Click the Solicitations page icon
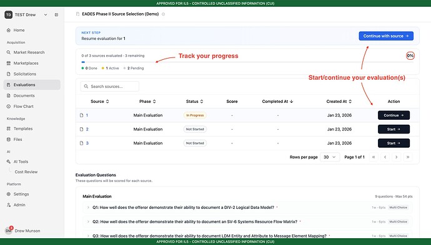The image size is (431, 245). (x=9, y=74)
